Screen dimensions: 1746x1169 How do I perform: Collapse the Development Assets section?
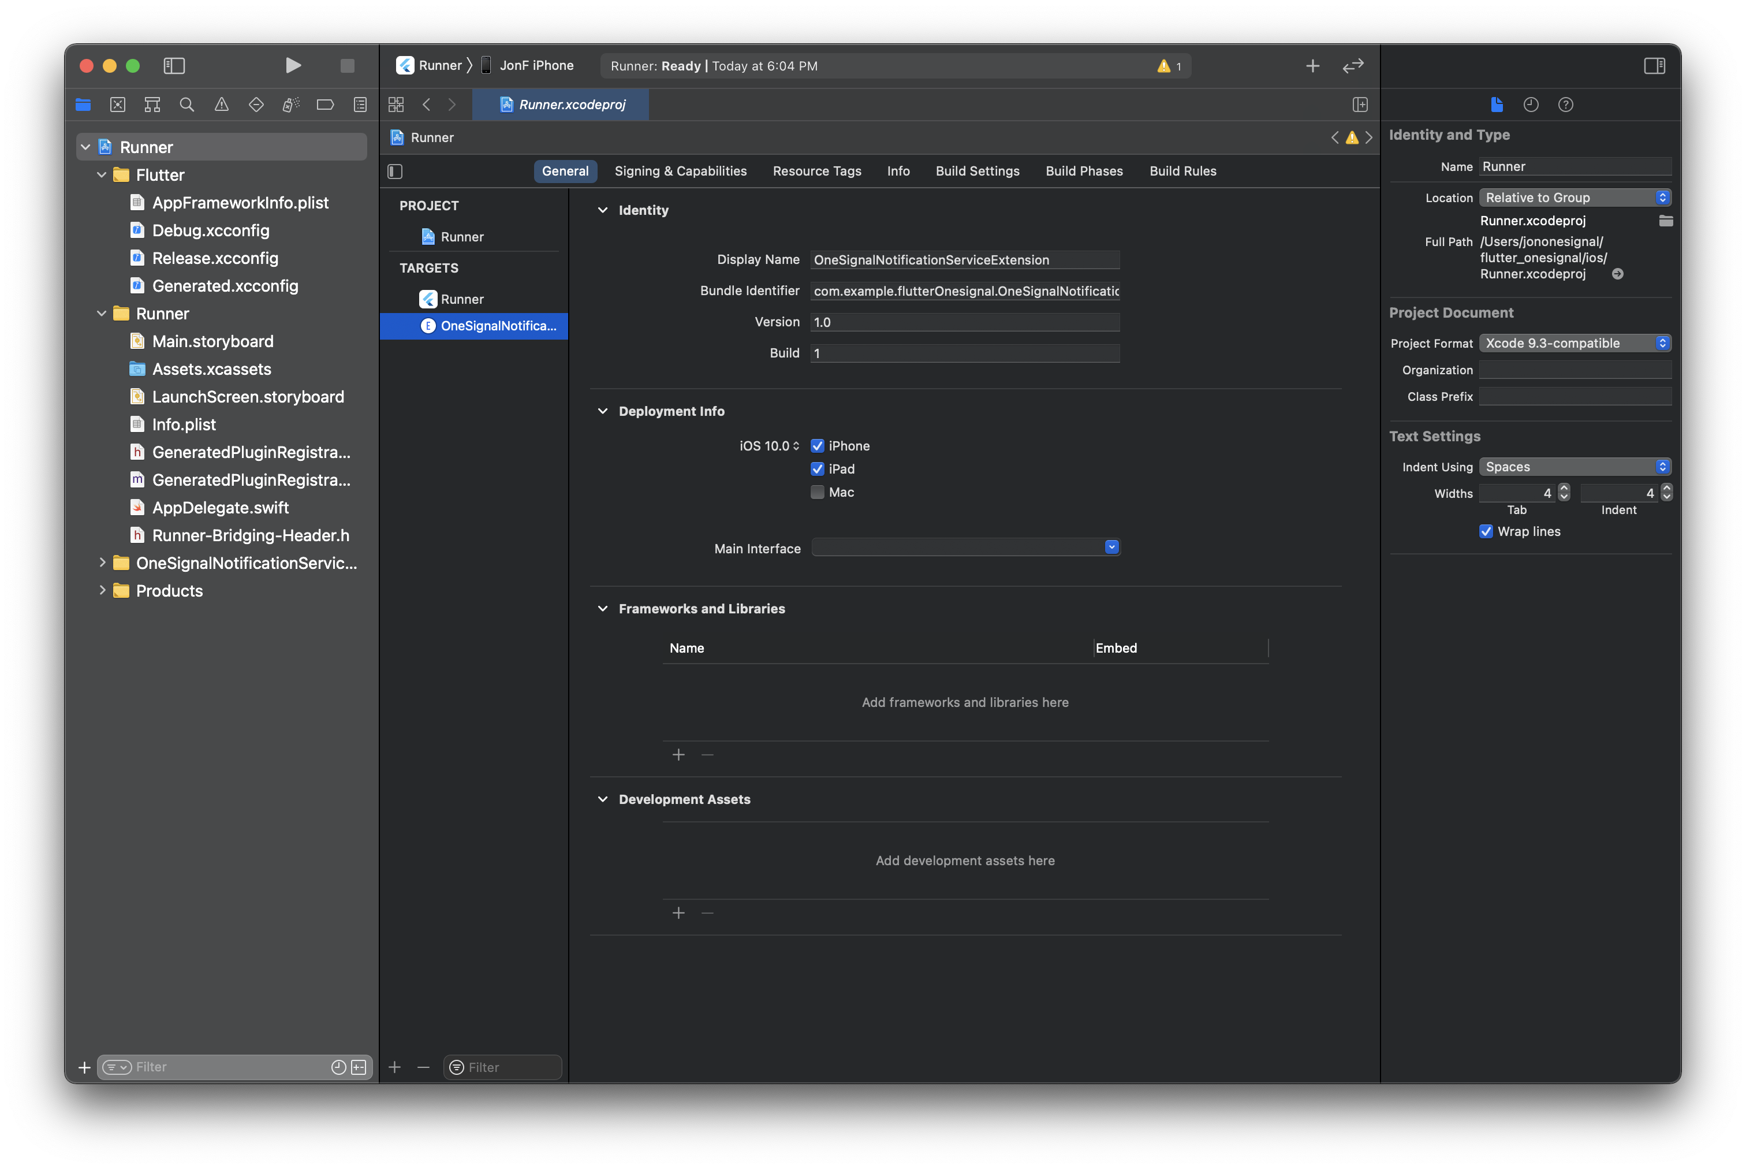point(603,799)
